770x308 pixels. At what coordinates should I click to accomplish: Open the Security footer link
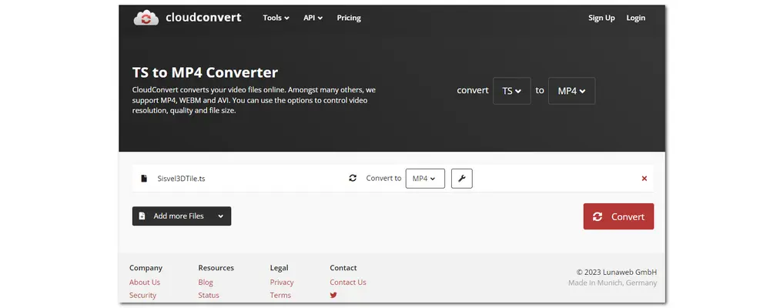click(x=142, y=295)
